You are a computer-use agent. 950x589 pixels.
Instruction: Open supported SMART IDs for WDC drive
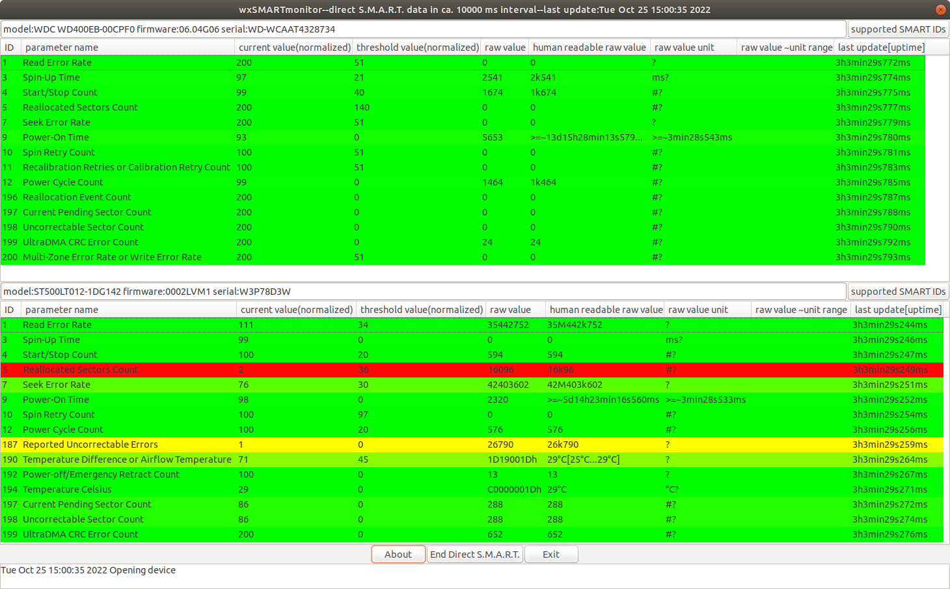point(897,29)
